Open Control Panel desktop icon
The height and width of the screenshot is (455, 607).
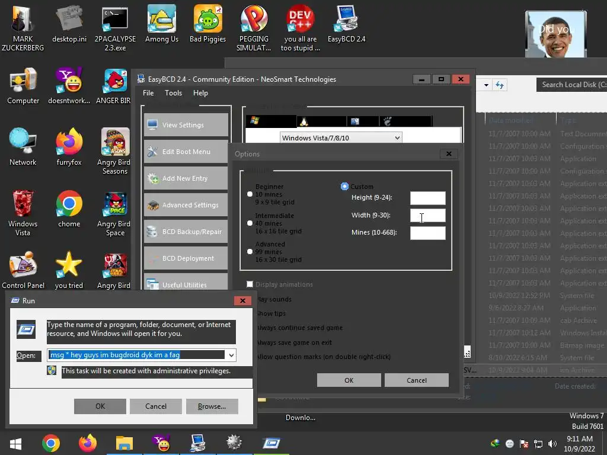(23, 270)
